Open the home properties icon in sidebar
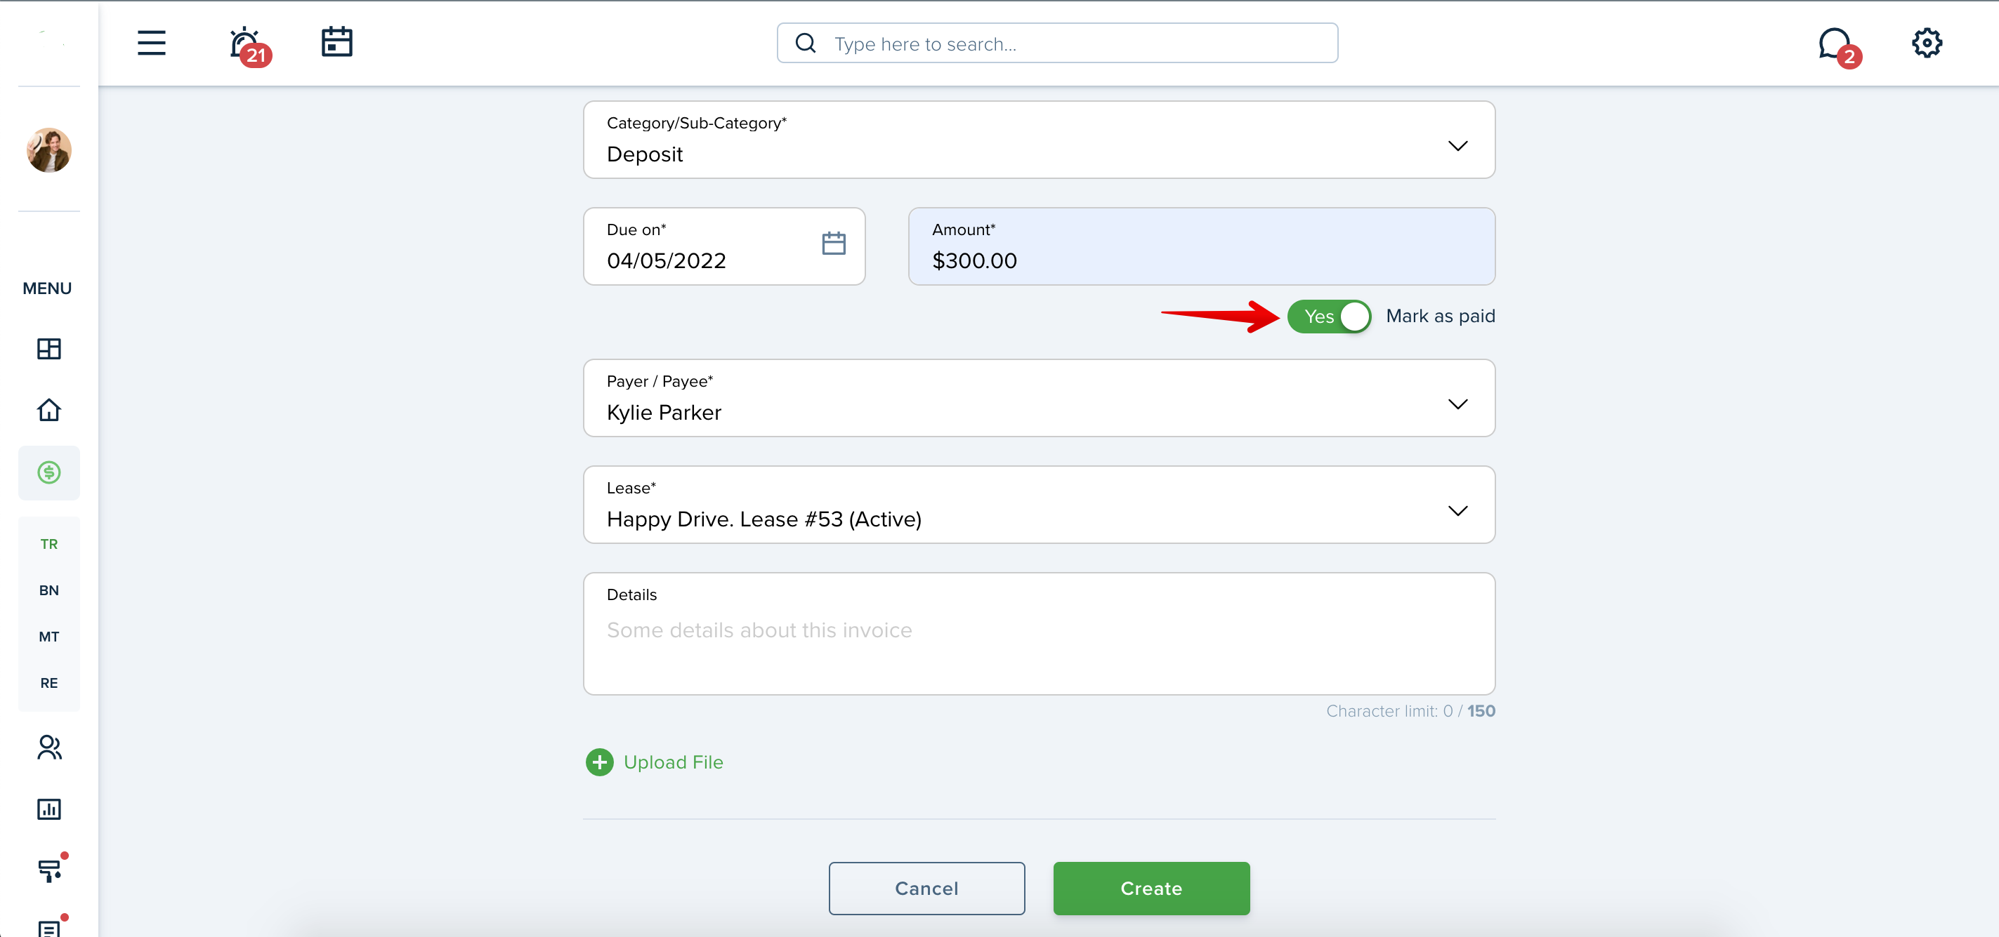1999x937 pixels. pos(49,411)
